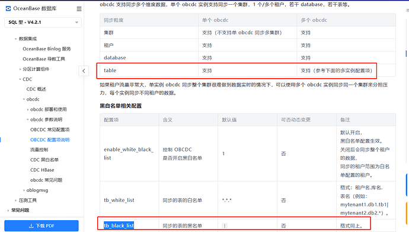Collapse the sidebar with the chevron button
Image resolution: width=409 pixels, height=232 pixels.
(x=84, y=71)
